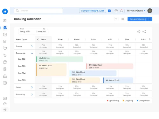Select the 4 Wed column header
Image resolution: width=159 pixels, height=119 pixels.
click(x=77, y=39)
